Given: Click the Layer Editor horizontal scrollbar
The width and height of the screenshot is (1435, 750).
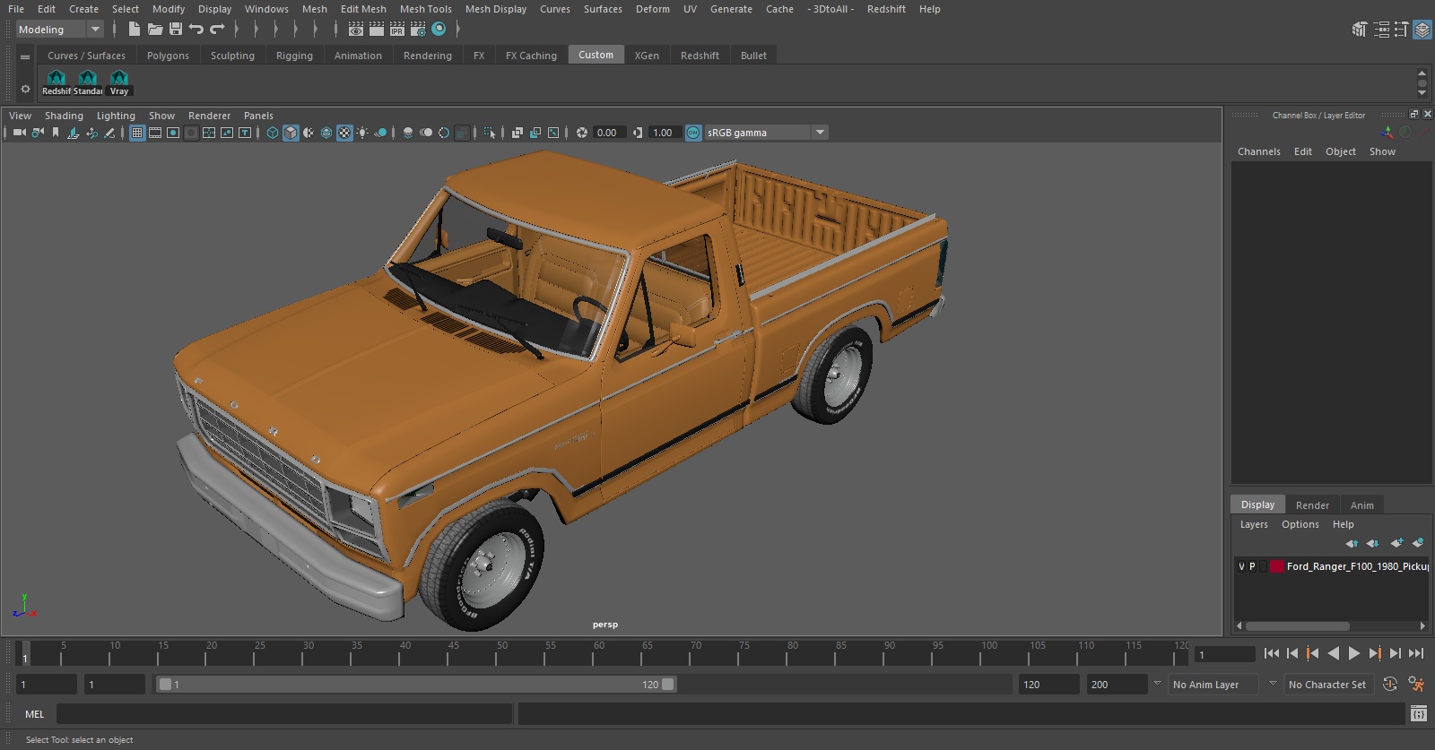Looking at the screenshot, I should 1297,626.
